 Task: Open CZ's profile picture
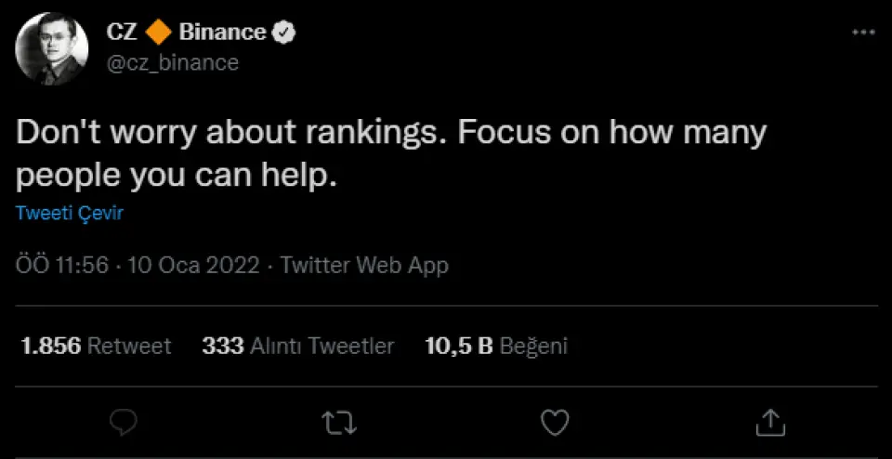(x=52, y=48)
